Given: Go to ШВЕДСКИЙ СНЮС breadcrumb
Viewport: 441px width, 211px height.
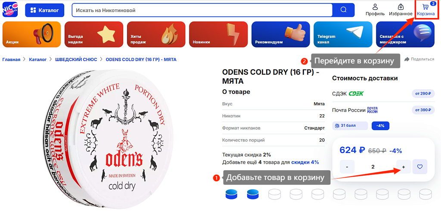Looking at the screenshot, I should click(x=76, y=59).
